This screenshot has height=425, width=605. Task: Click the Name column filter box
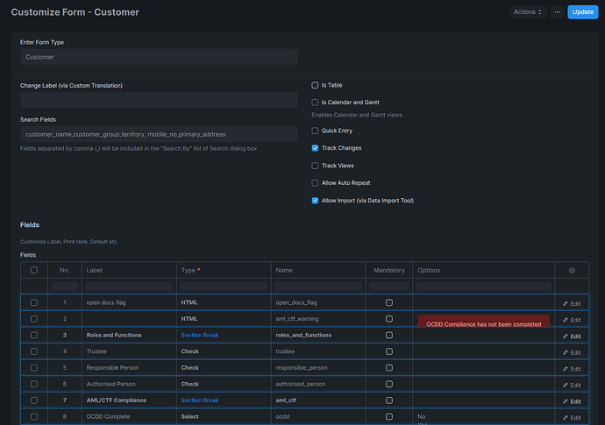pos(318,287)
